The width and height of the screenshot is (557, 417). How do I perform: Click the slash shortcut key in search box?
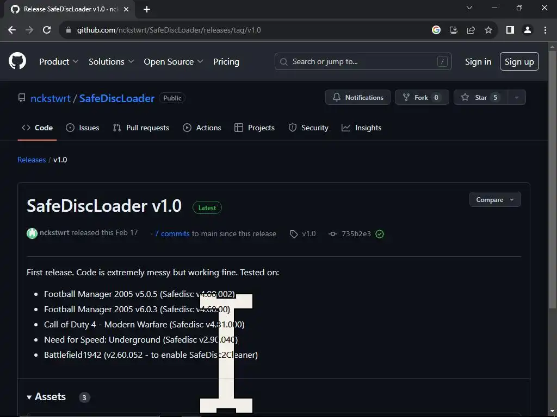442,61
